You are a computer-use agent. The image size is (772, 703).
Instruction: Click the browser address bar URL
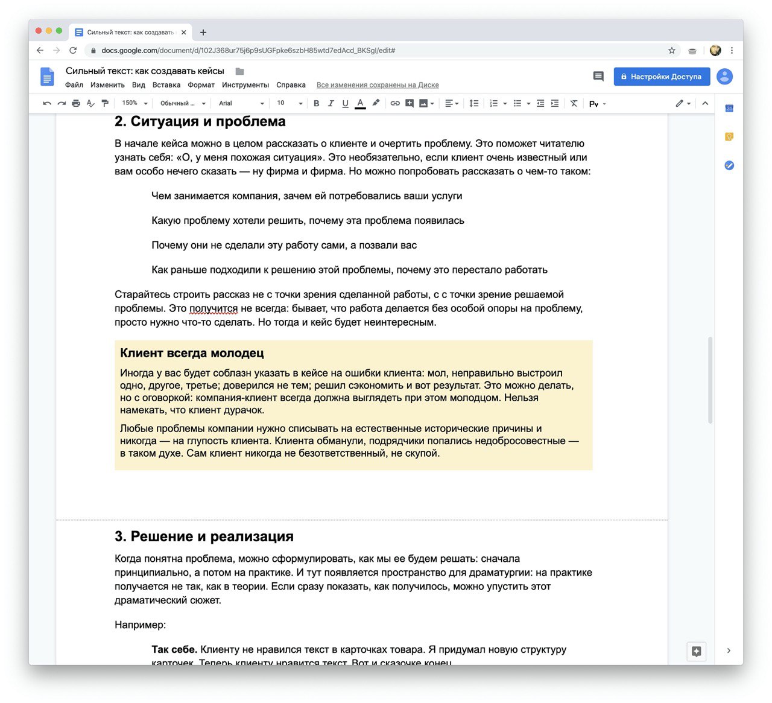click(248, 51)
